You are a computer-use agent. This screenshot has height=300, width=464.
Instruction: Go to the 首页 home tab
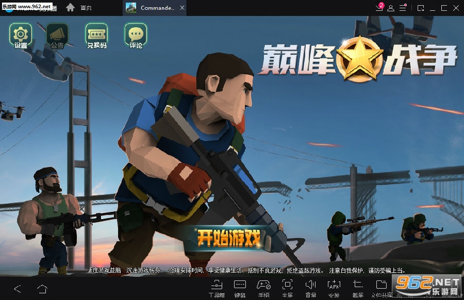point(86,8)
